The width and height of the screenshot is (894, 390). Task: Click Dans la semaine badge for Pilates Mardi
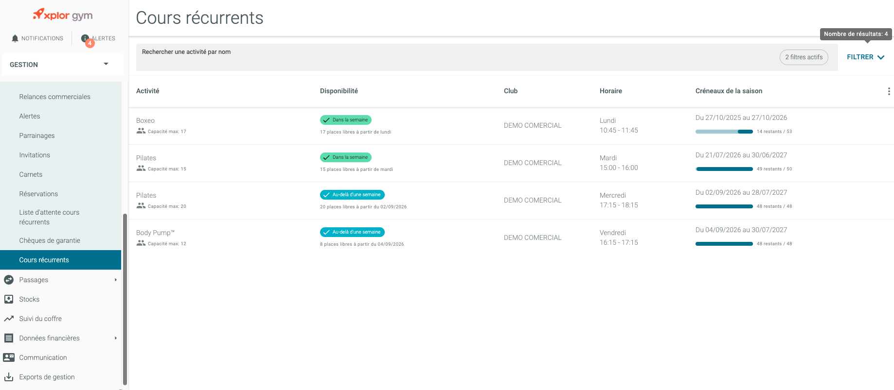346,157
